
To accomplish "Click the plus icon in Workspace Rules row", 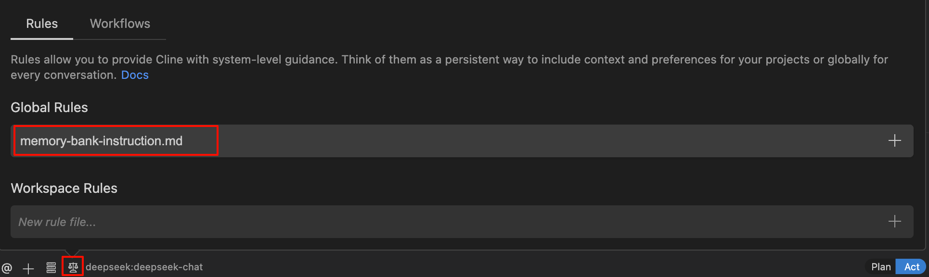I will [x=894, y=221].
